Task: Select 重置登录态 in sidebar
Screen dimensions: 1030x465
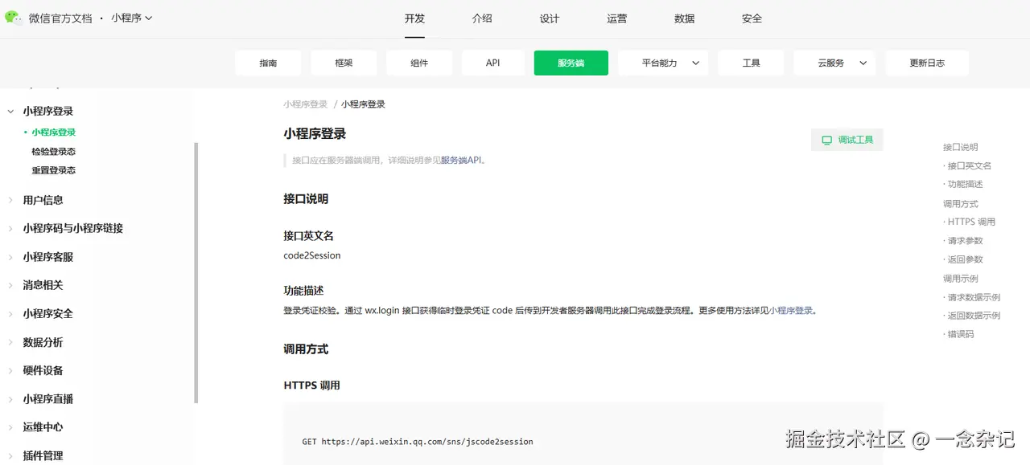Action: [54, 170]
